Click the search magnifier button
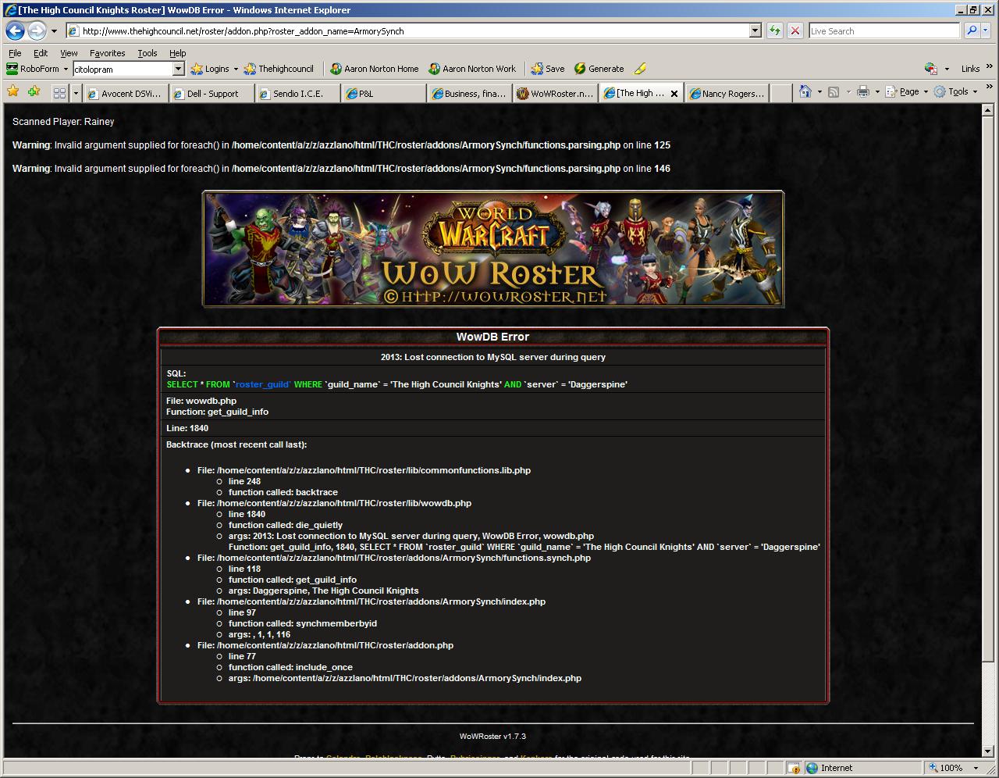 tap(972, 31)
